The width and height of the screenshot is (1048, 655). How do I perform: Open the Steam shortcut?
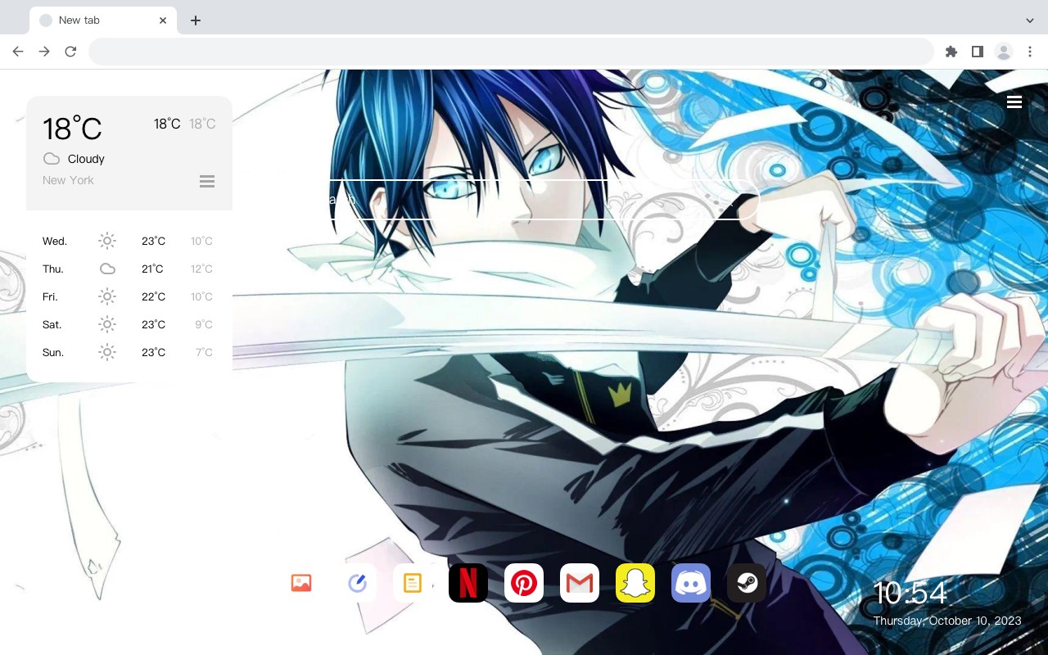tap(747, 583)
